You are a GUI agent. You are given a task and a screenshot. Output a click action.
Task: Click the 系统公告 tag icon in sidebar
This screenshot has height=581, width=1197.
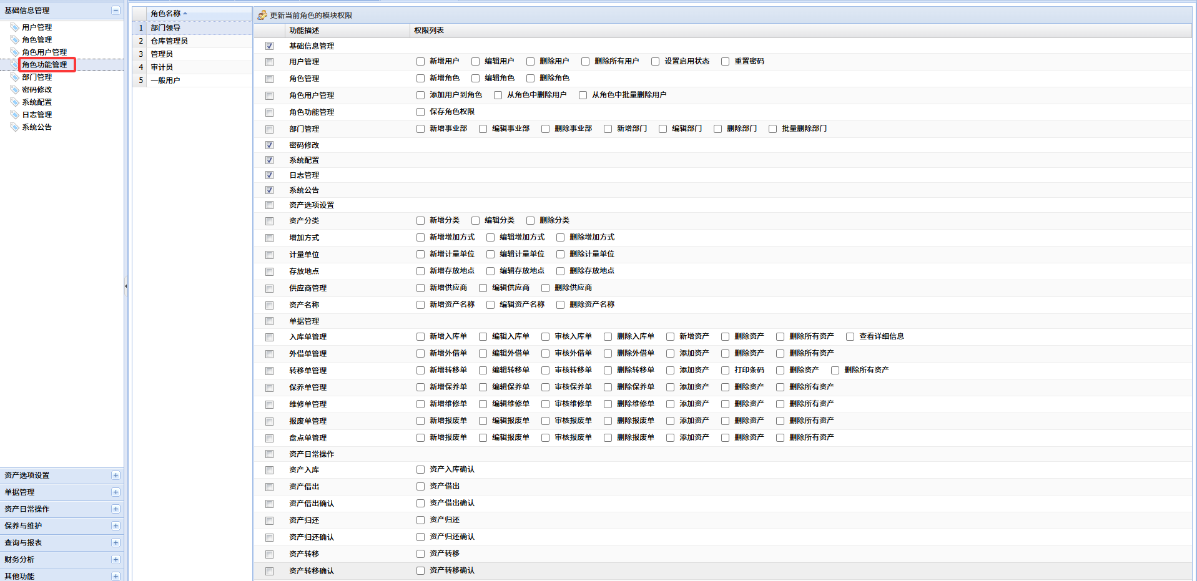[15, 127]
